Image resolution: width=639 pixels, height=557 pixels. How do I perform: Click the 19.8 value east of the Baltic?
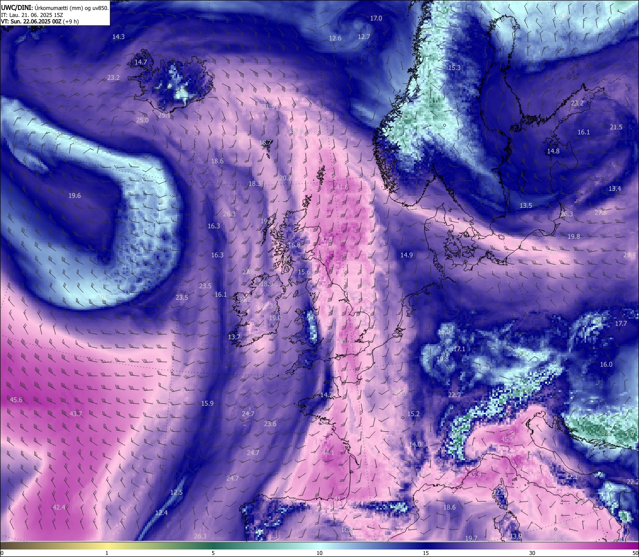tap(574, 236)
